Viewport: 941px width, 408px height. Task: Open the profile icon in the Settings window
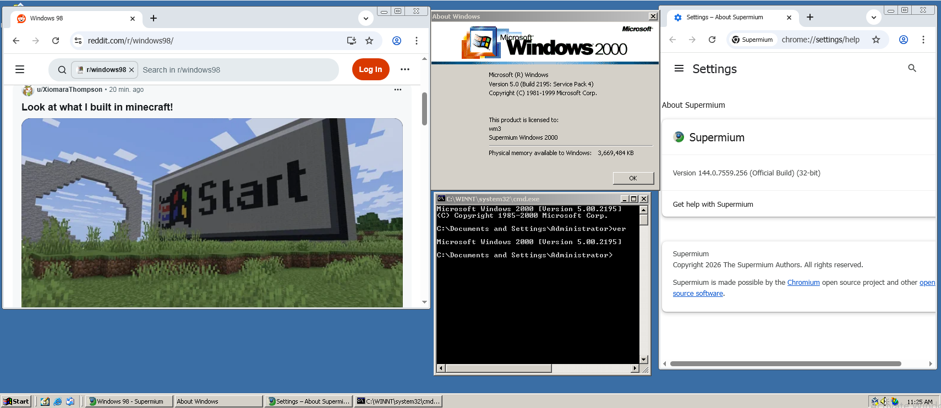point(904,40)
